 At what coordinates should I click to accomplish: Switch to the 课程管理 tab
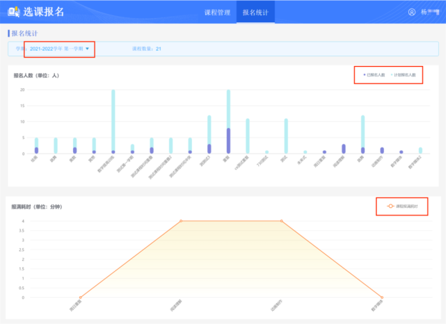(x=217, y=13)
